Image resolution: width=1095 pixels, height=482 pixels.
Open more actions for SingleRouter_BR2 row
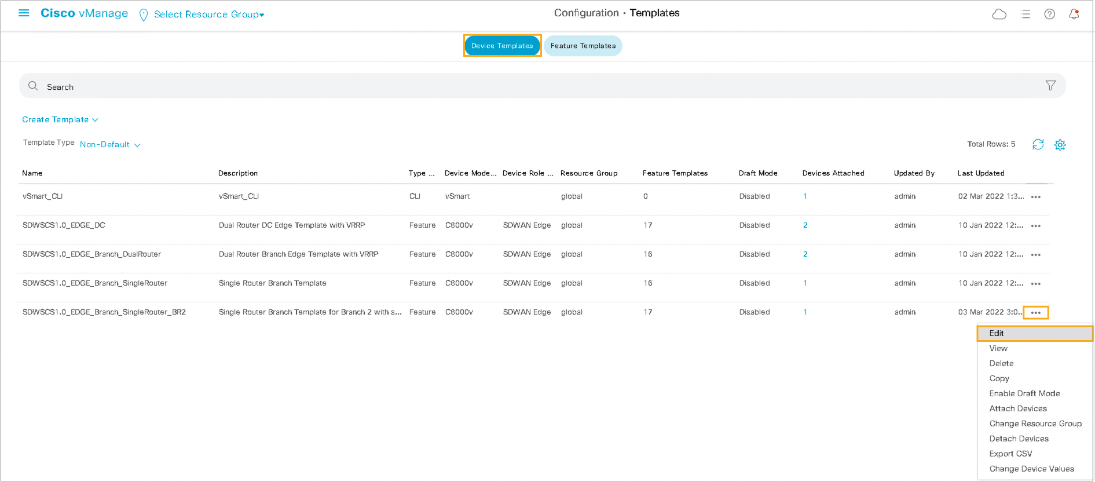pos(1036,313)
